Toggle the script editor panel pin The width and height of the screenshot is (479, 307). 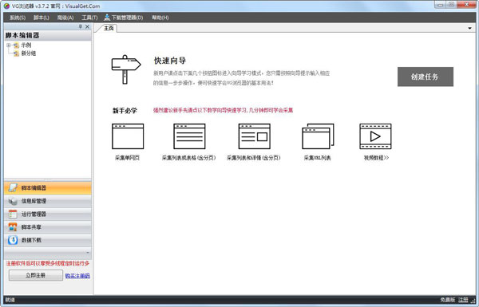pos(81,27)
